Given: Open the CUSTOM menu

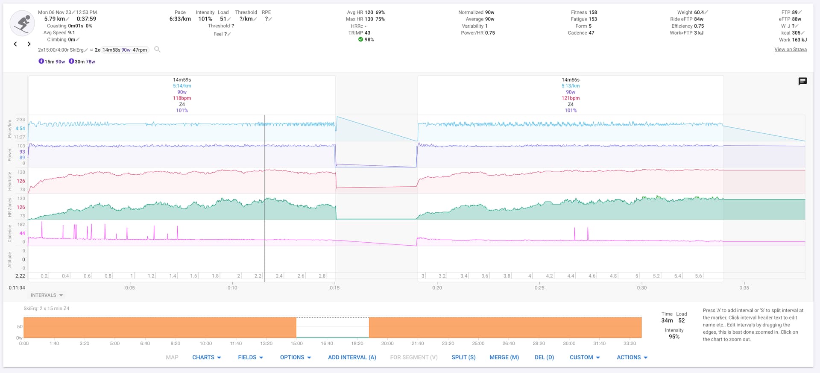Looking at the screenshot, I should click(x=584, y=357).
